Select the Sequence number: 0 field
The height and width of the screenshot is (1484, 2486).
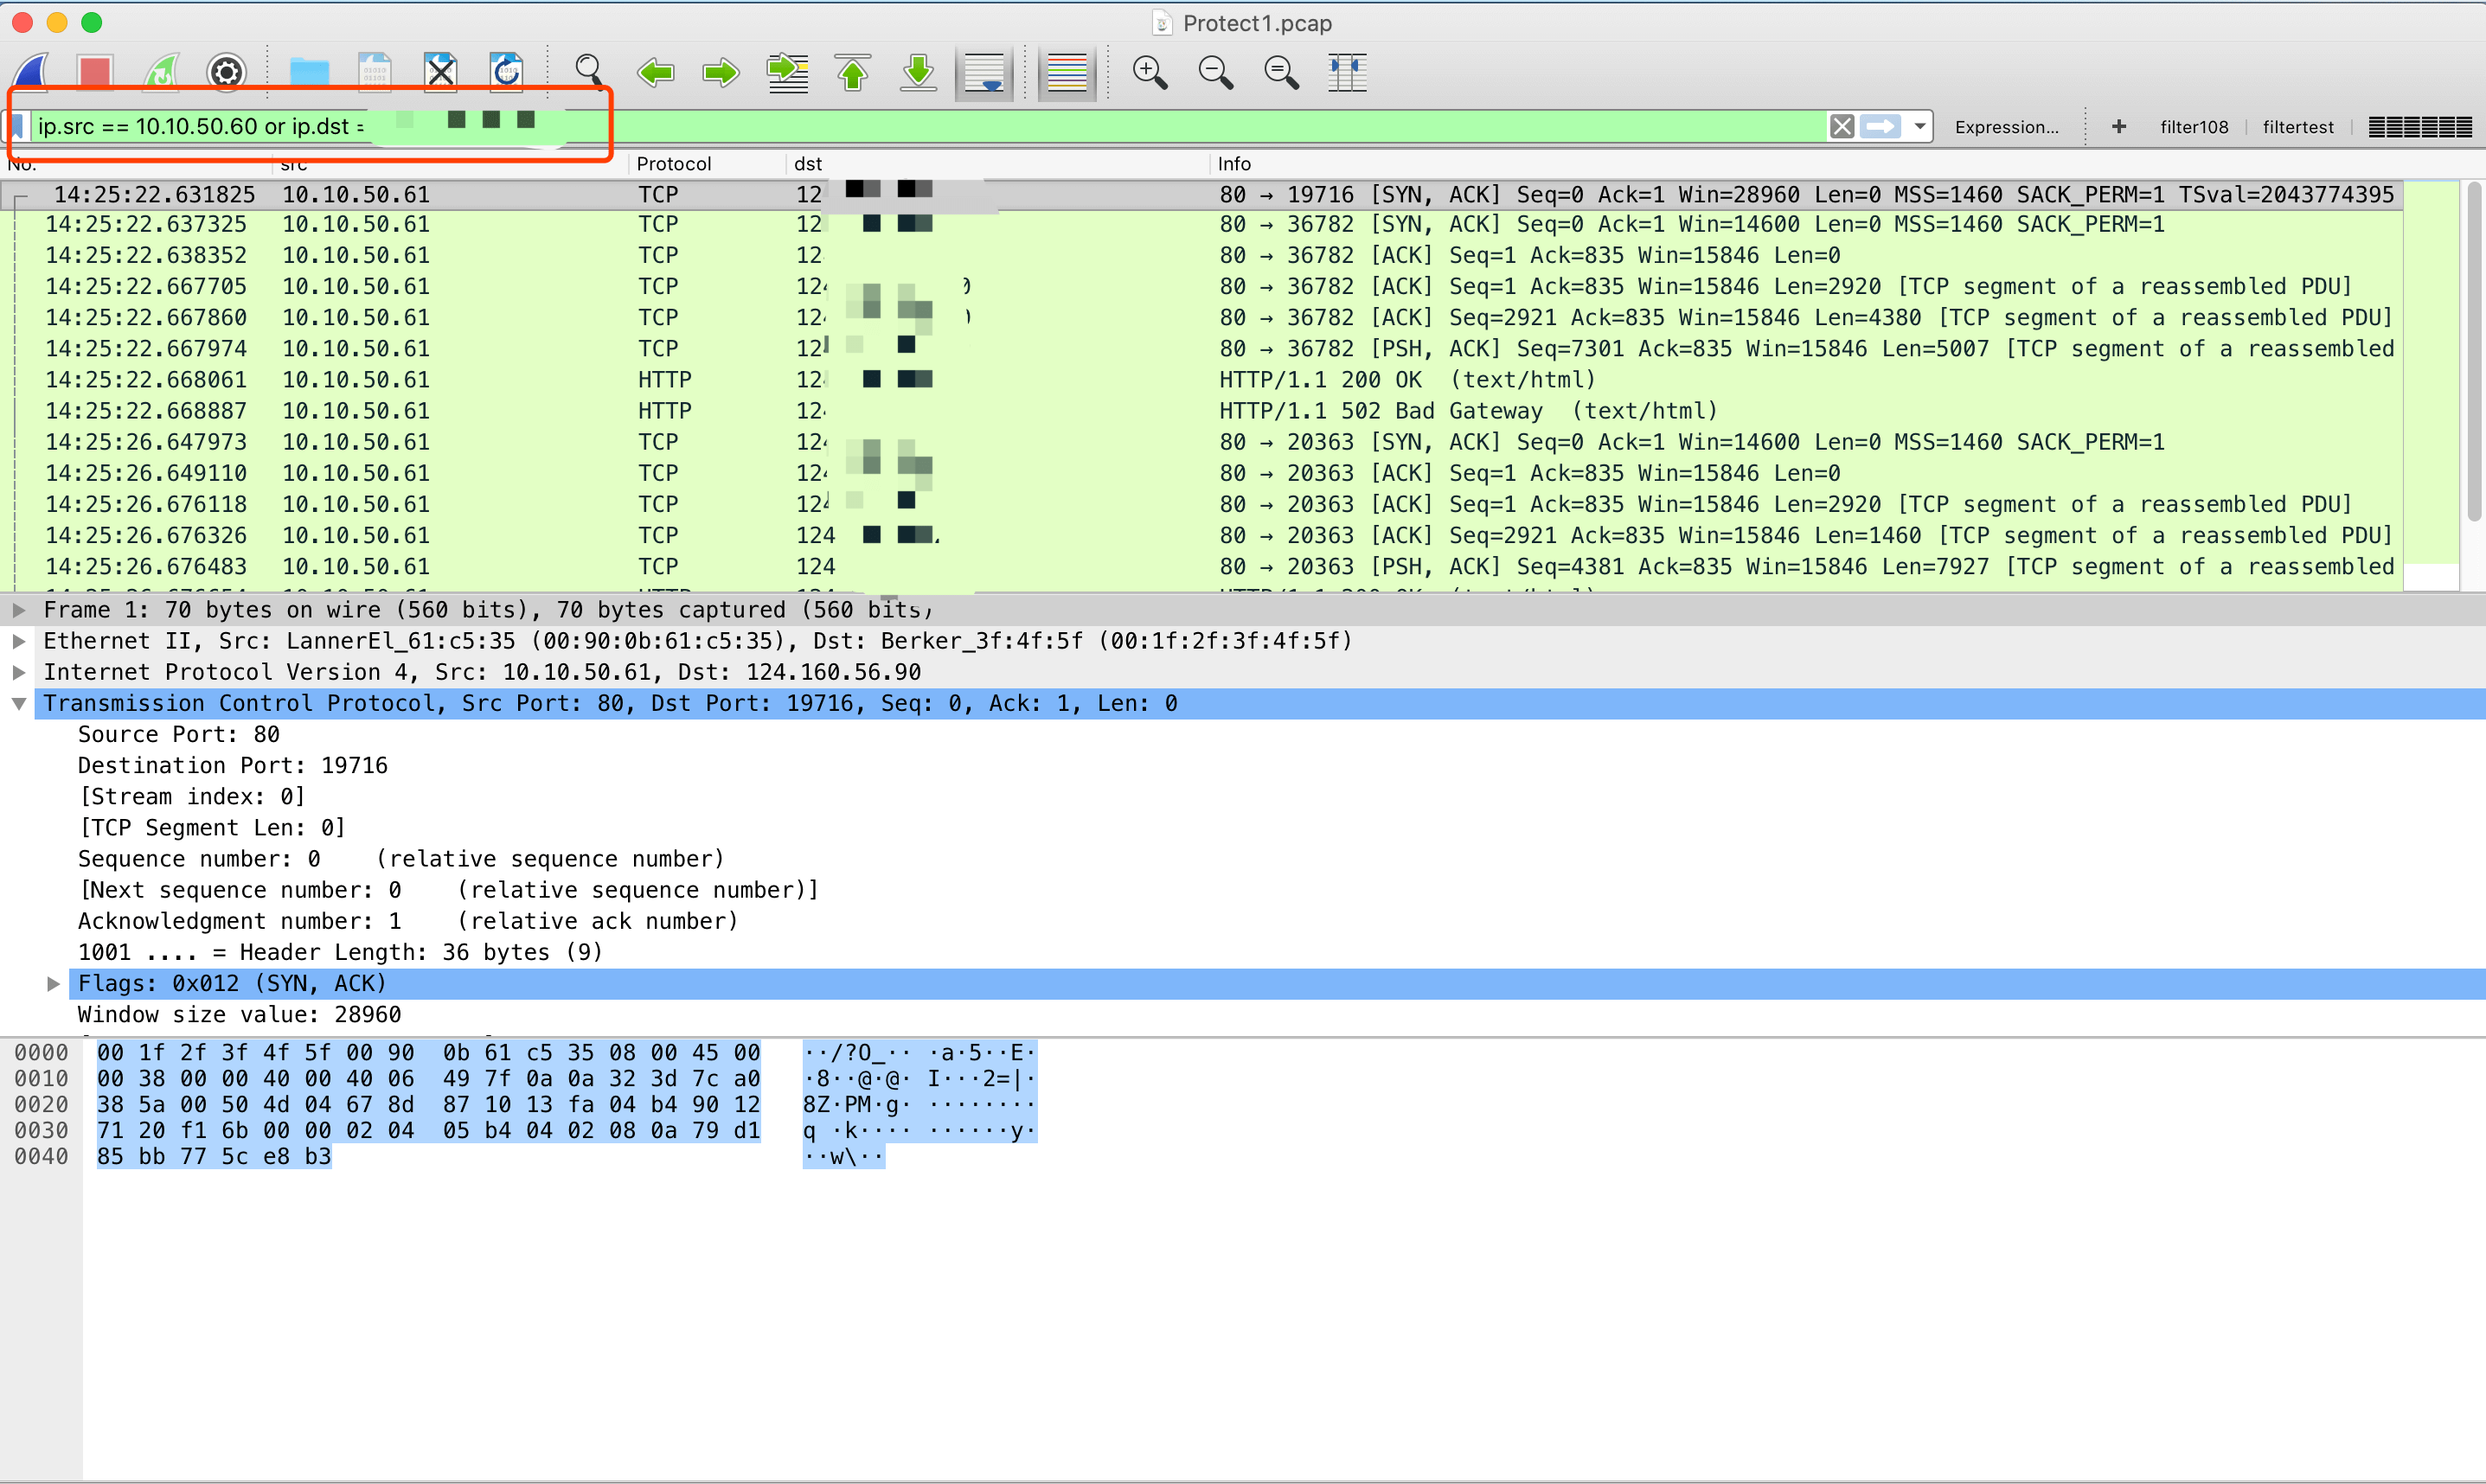pos(400,859)
